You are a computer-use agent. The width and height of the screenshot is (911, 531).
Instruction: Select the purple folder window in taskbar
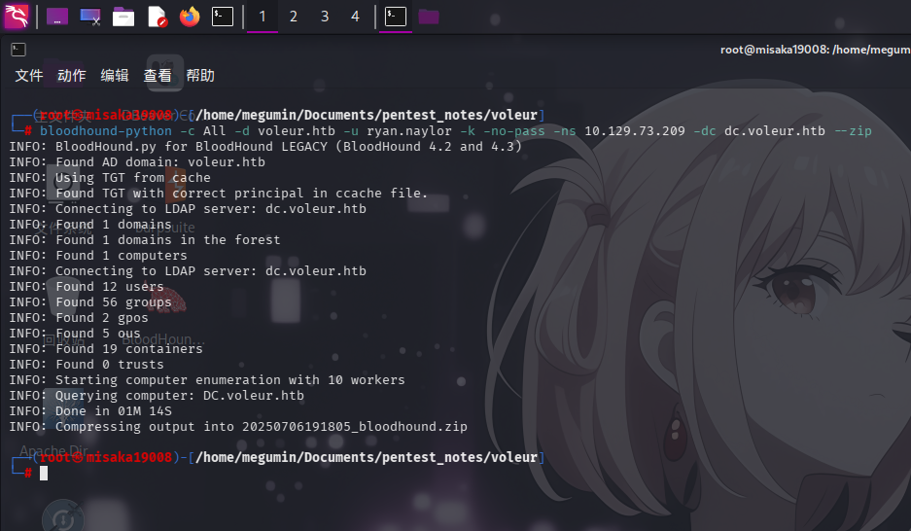pyautogui.click(x=429, y=17)
